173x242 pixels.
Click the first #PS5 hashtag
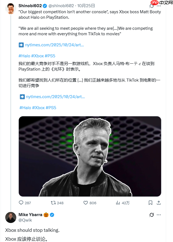click(50, 56)
